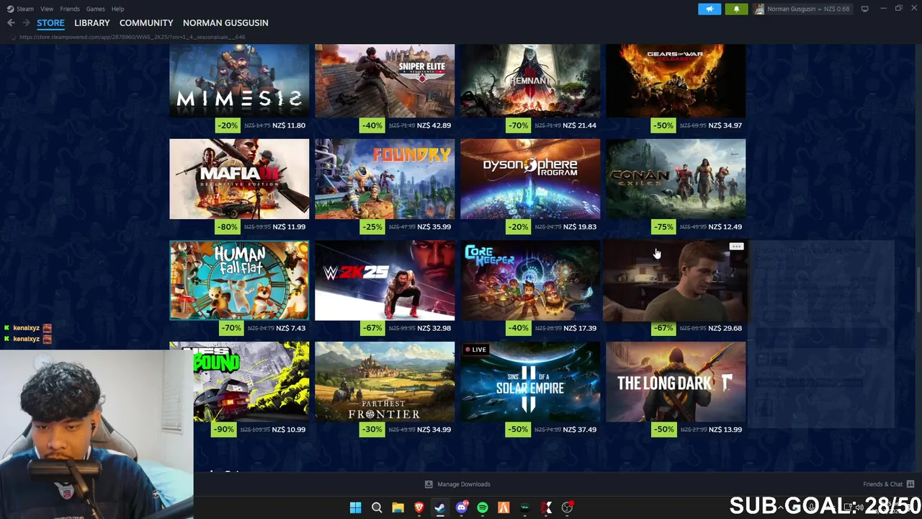The width and height of the screenshot is (922, 519).
Task: Switch to the LIBRARY tab
Action: click(x=92, y=23)
